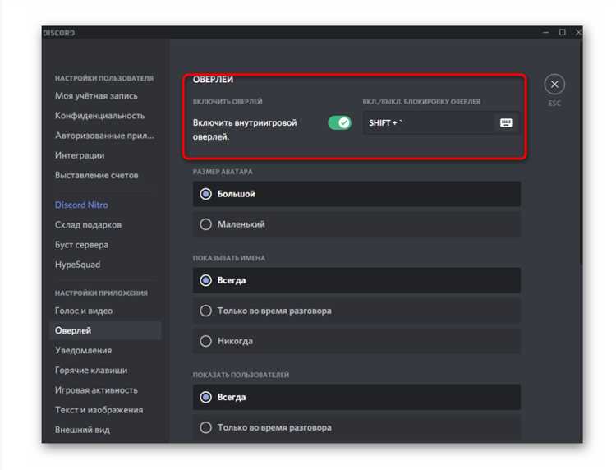Open Уведомления settings
Viewport: 616px width, 470px height.
click(x=83, y=351)
